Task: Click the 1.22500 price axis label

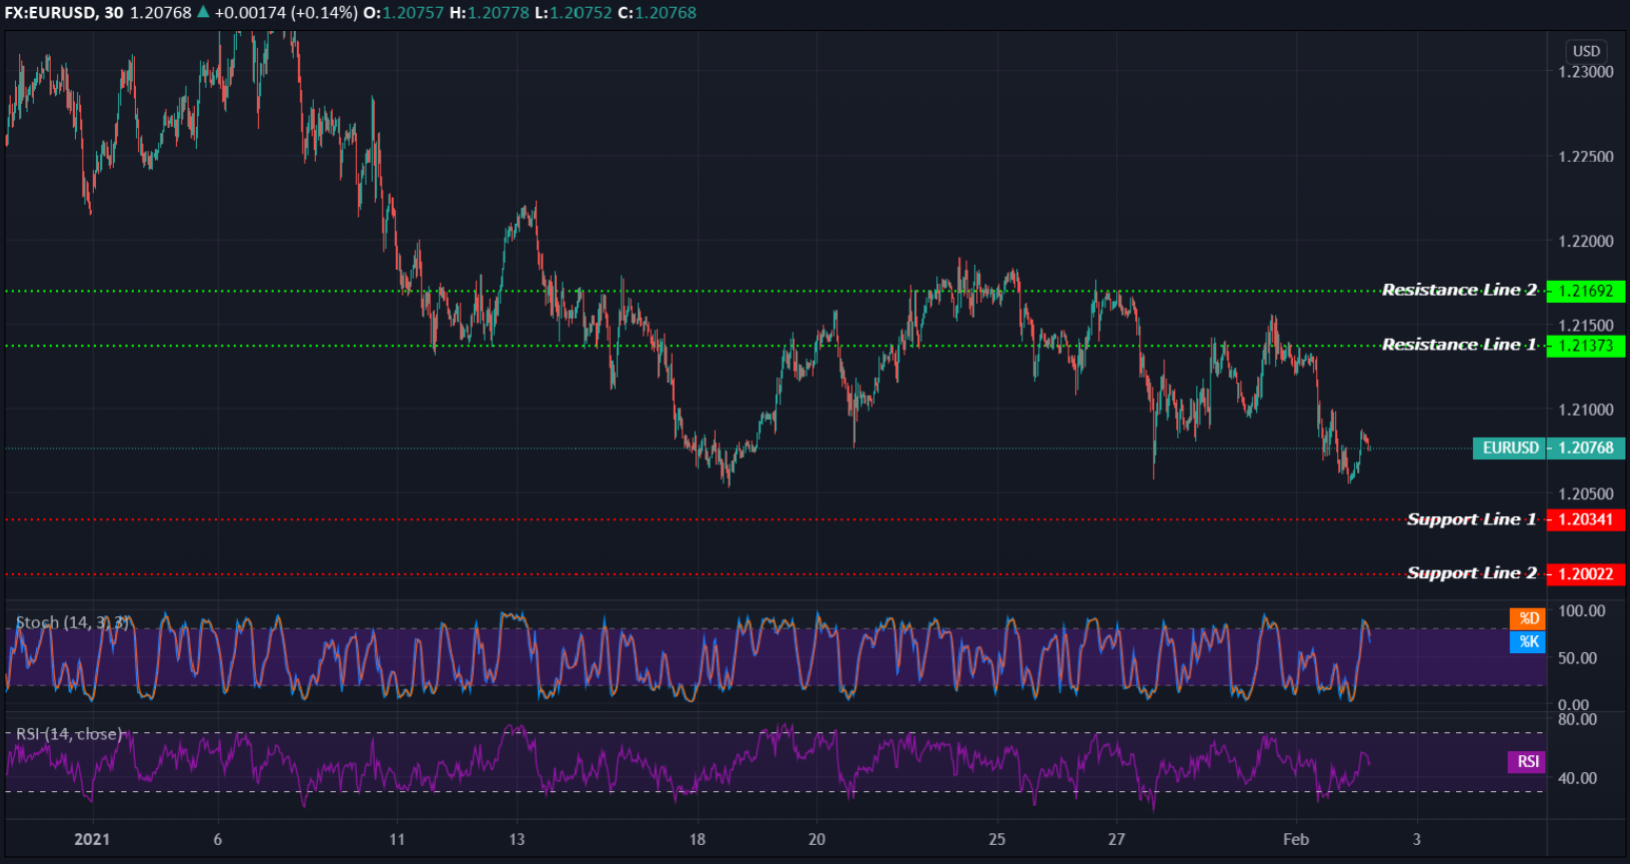Action: 1586,157
